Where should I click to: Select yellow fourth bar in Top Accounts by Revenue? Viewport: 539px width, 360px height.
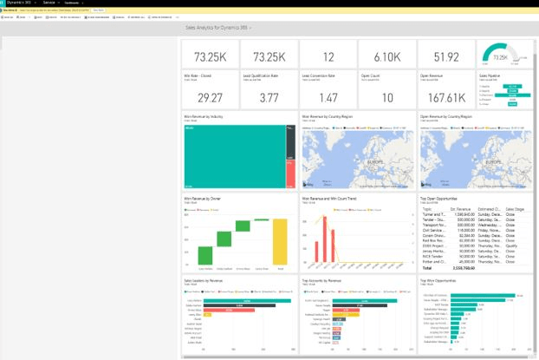click(346, 315)
